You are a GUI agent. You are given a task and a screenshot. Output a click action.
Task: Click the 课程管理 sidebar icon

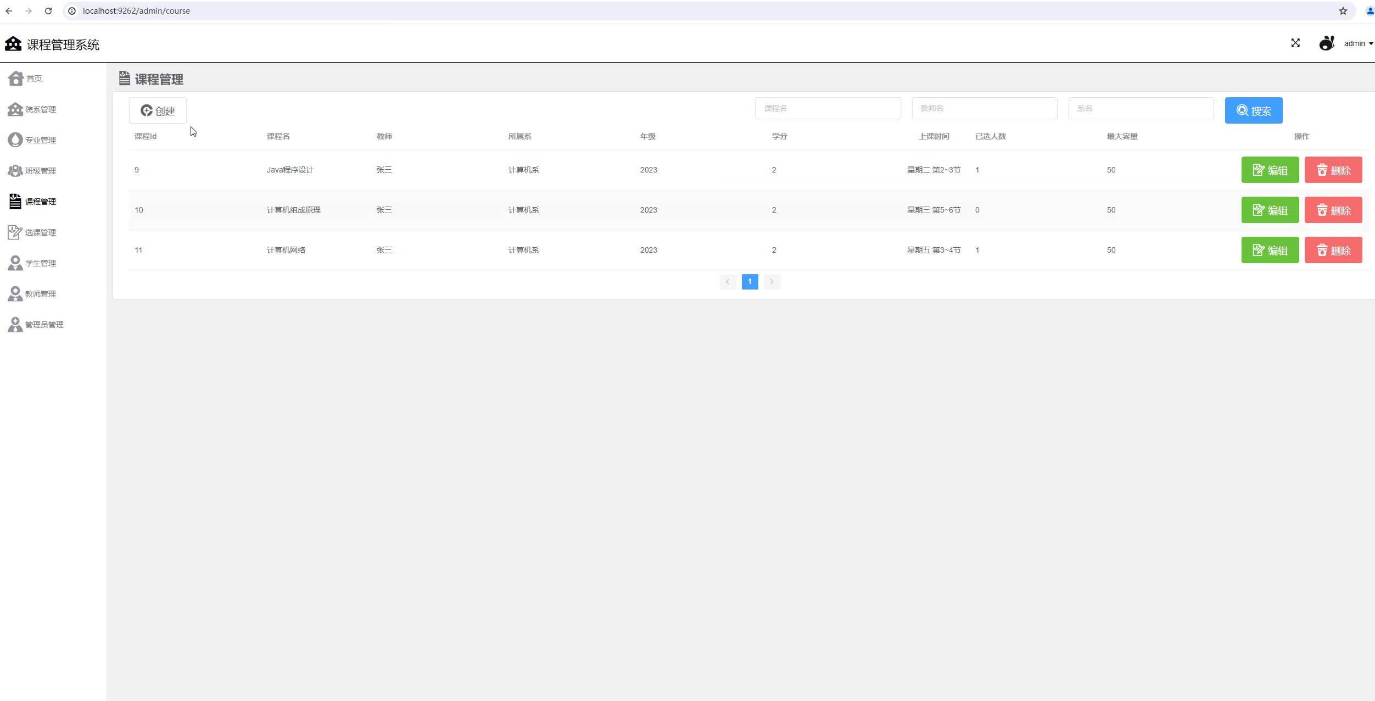(15, 202)
